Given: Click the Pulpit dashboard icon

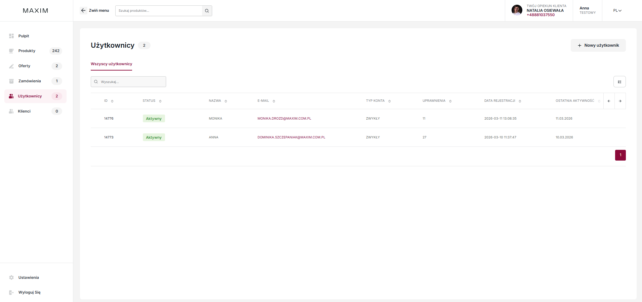Looking at the screenshot, I should pos(11,36).
